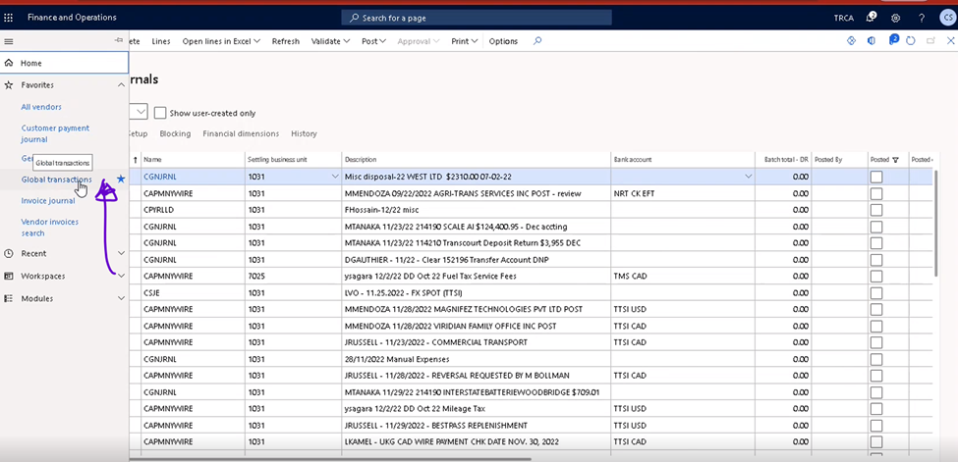Click the TRCA company selector
This screenshot has width=958, height=462.
pos(844,18)
